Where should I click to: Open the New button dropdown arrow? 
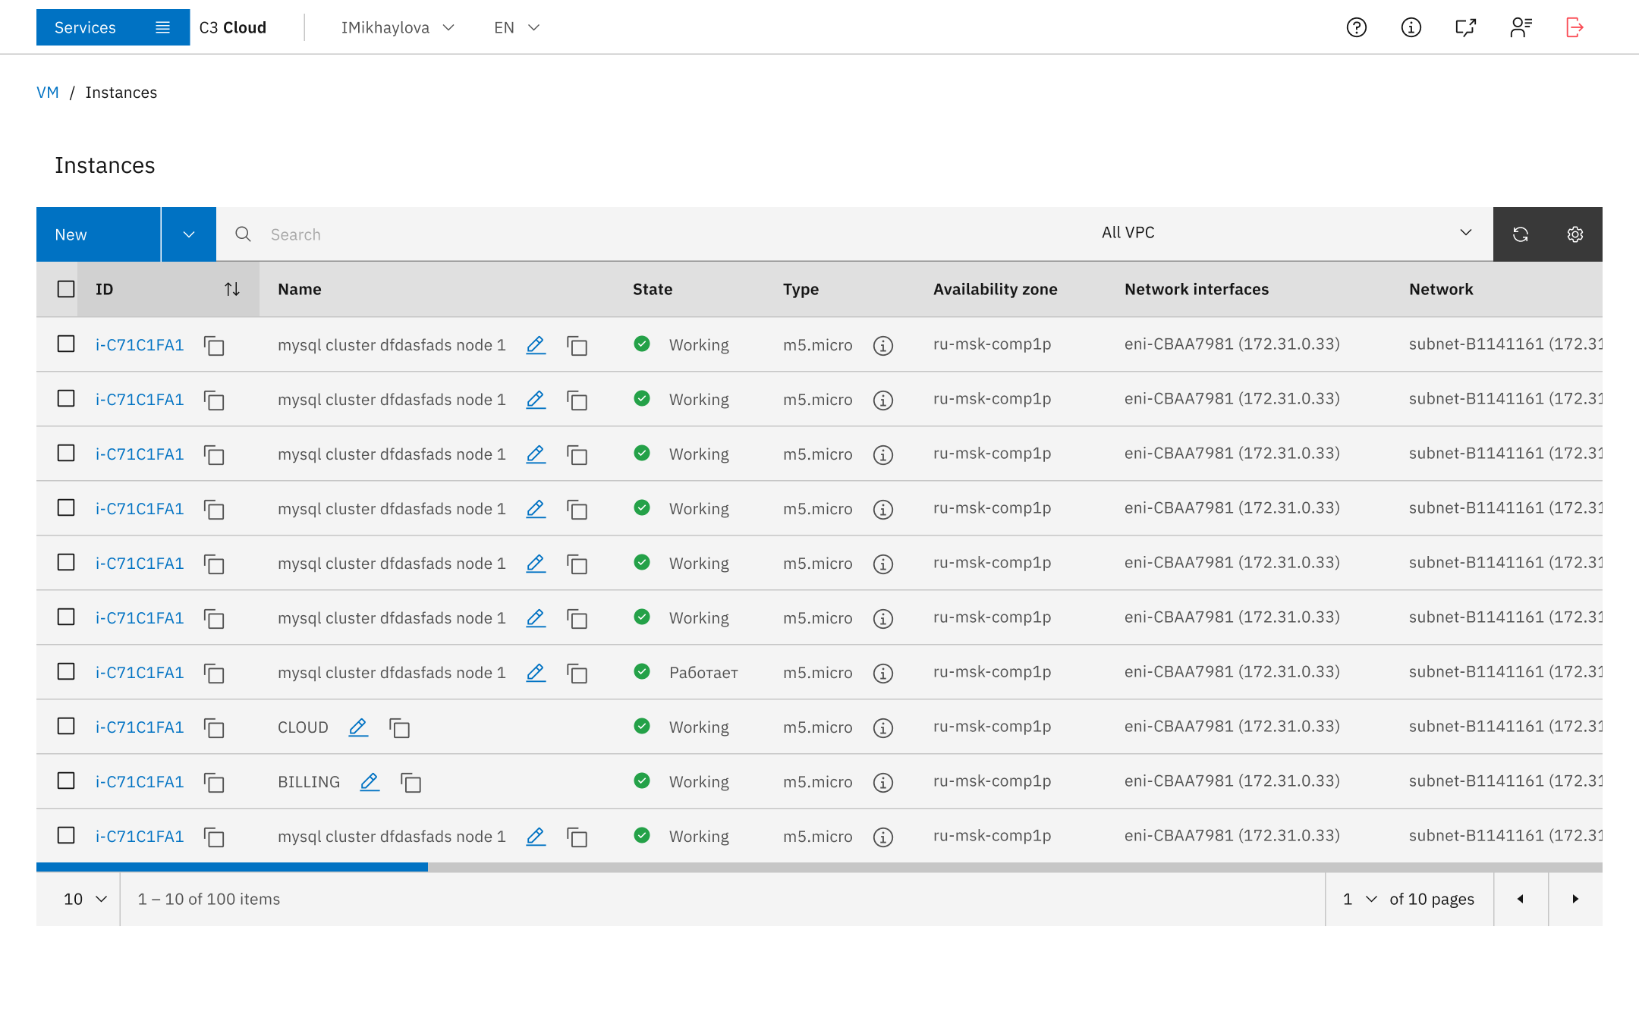tap(188, 234)
